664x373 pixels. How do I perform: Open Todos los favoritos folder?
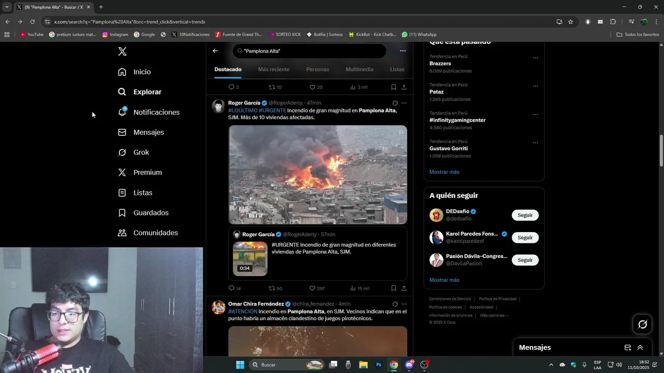coord(638,35)
